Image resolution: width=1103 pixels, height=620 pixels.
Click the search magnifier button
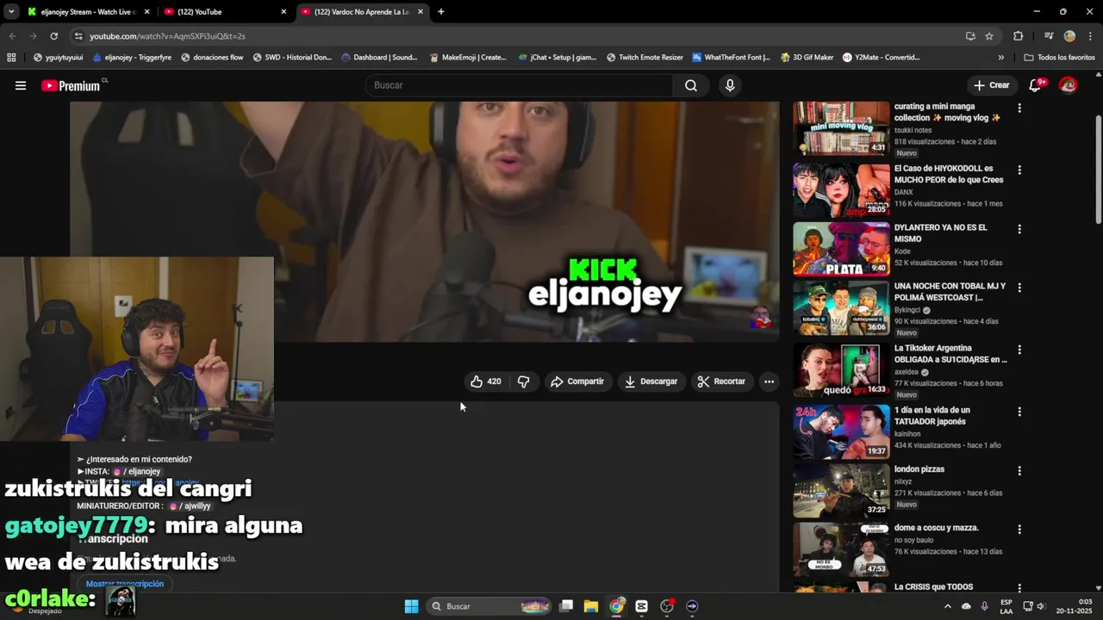691,85
